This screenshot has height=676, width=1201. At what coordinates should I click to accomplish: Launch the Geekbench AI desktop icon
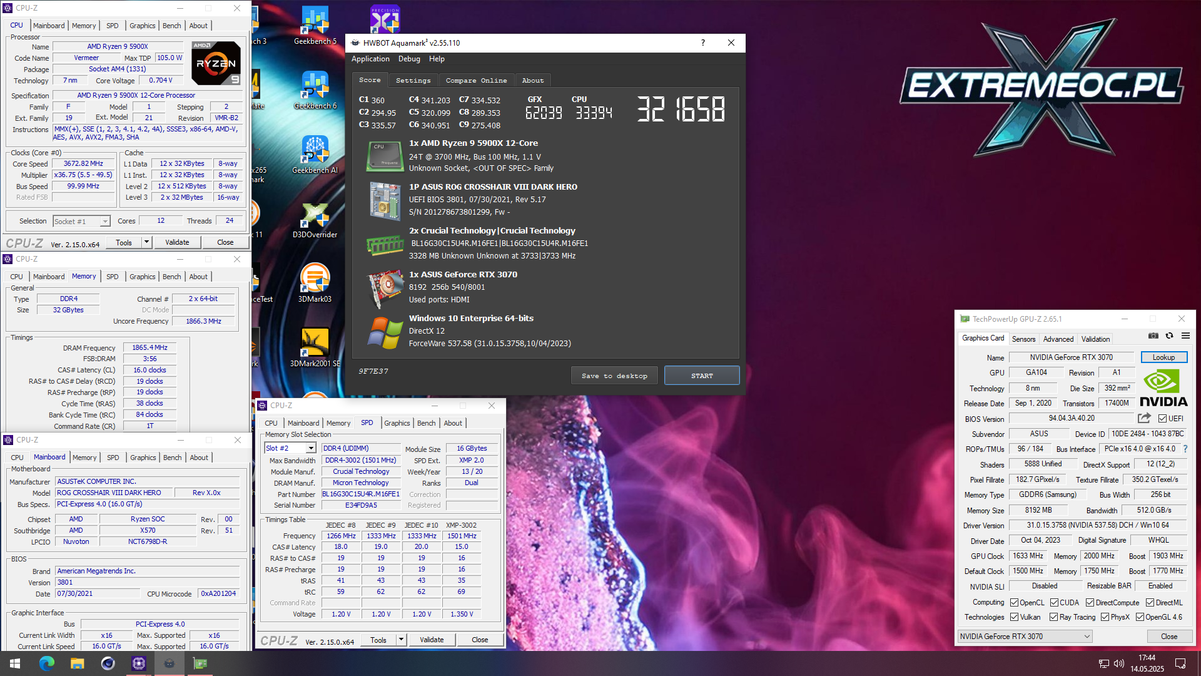coord(315,155)
